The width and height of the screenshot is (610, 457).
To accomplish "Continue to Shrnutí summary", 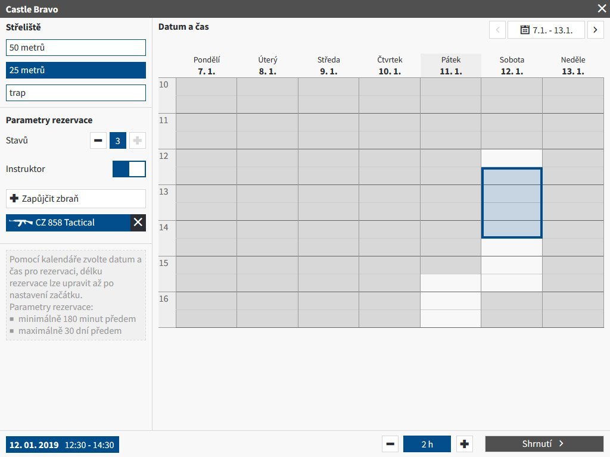I will click(544, 444).
